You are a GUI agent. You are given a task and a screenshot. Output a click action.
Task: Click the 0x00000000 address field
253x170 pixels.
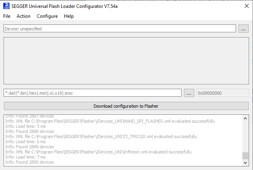coord(223,93)
